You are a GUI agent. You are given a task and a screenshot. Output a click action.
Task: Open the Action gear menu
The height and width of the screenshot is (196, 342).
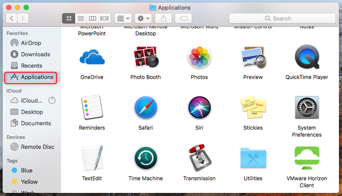143,18
